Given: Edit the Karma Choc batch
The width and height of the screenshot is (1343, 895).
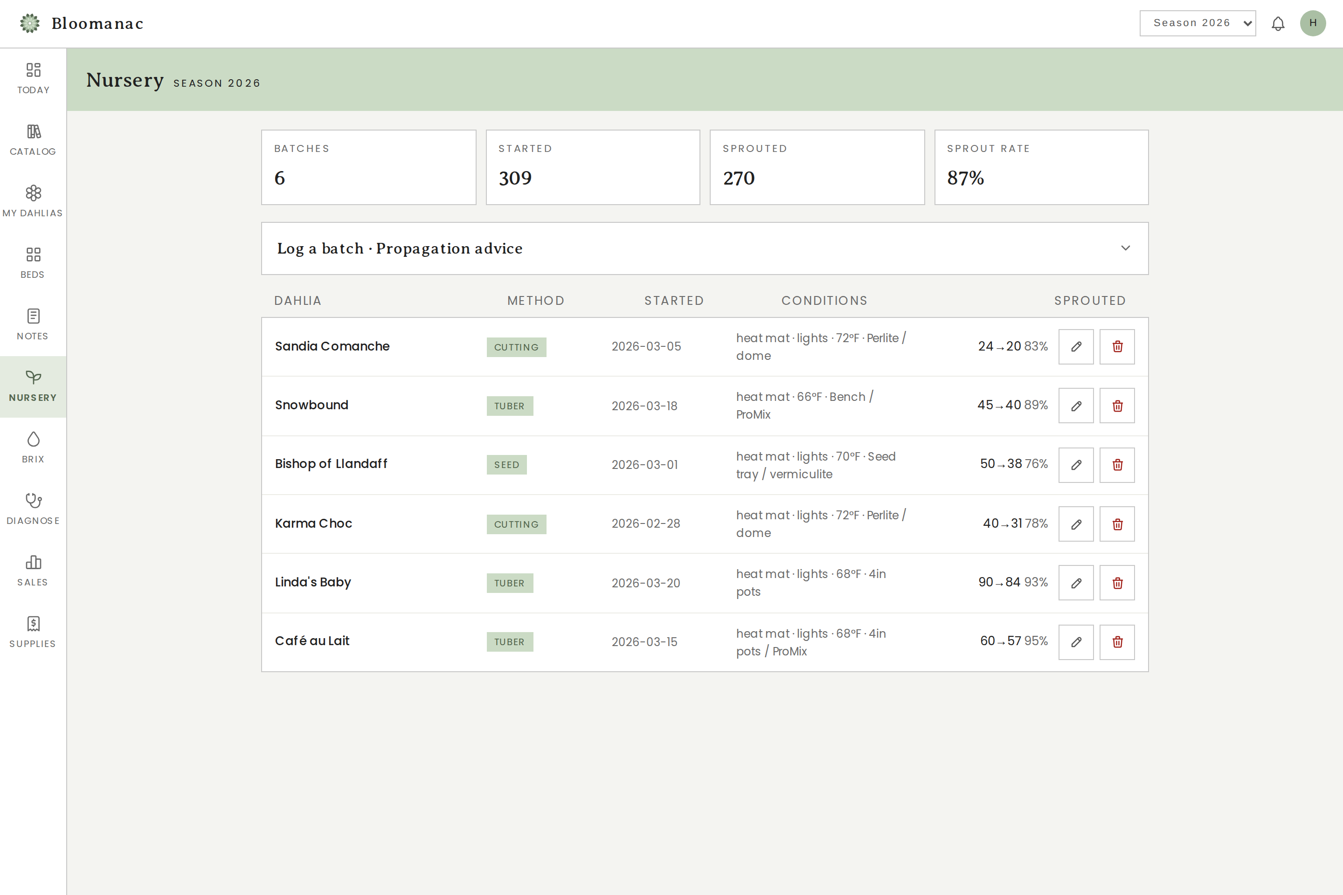Looking at the screenshot, I should point(1076,524).
